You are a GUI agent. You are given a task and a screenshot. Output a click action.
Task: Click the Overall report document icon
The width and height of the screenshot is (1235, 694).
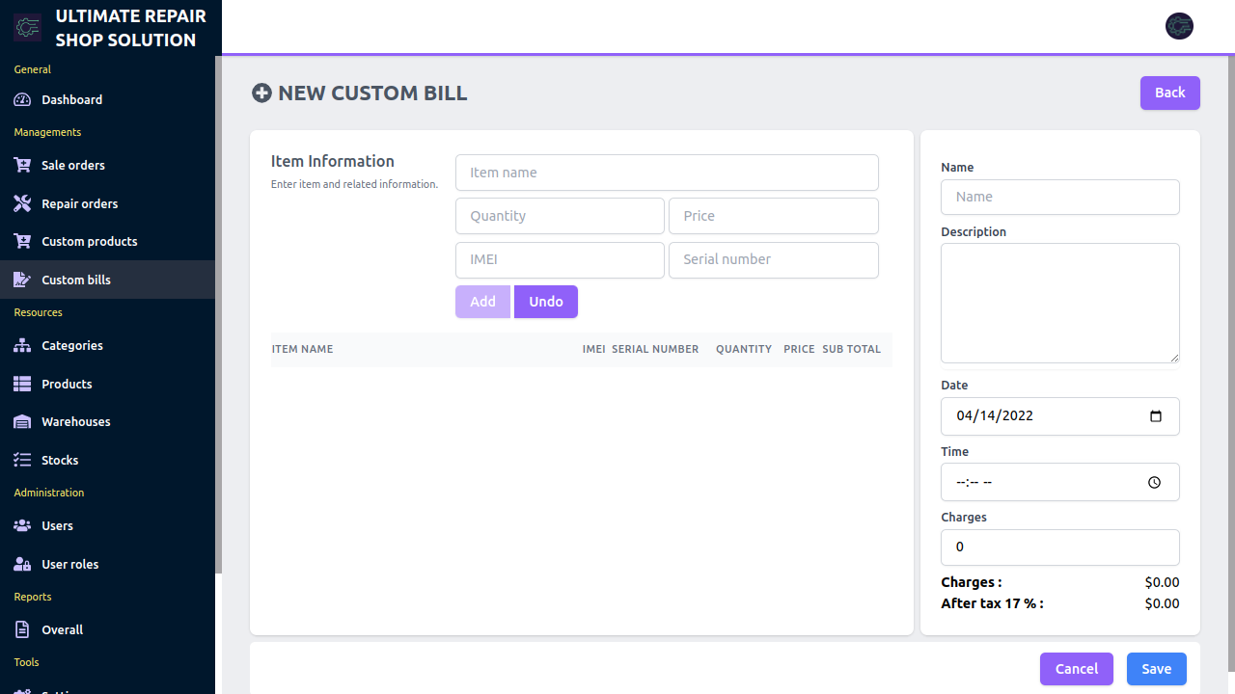tap(22, 630)
